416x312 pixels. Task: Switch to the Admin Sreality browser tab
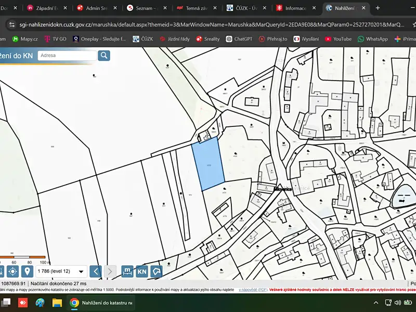[97, 8]
